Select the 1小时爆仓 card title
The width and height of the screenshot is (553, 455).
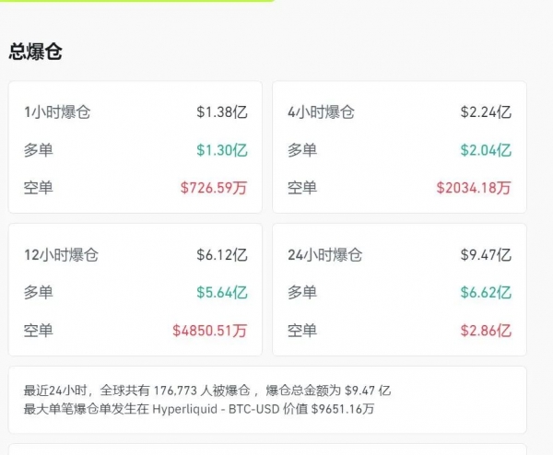pyautogui.click(x=57, y=112)
